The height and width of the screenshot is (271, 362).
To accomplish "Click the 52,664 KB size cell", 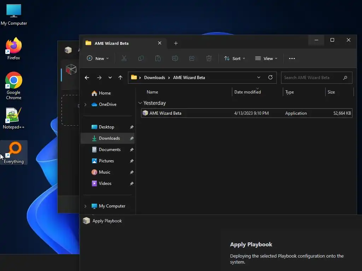I will (x=342, y=113).
